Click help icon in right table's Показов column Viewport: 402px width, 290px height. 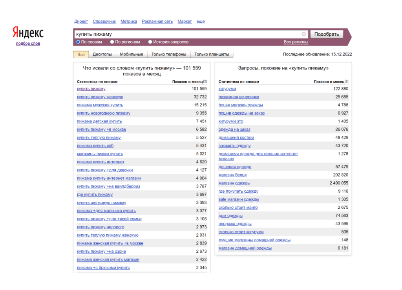point(347,82)
